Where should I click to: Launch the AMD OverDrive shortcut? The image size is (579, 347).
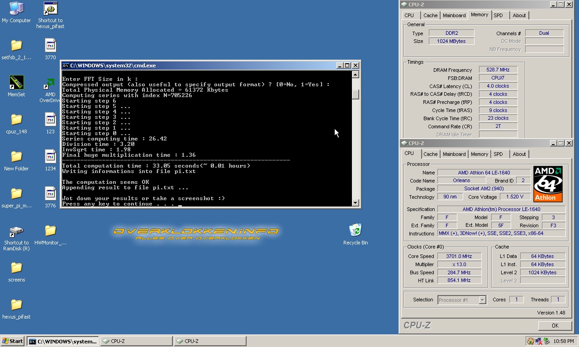pos(49,83)
